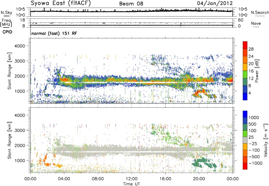The width and height of the screenshot is (269, 186).
Task: Click the gray segment of the velocity colorbar
Action: coord(245,140)
